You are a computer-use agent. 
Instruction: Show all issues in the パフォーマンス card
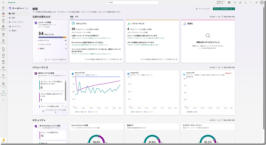click(x=159, y=60)
